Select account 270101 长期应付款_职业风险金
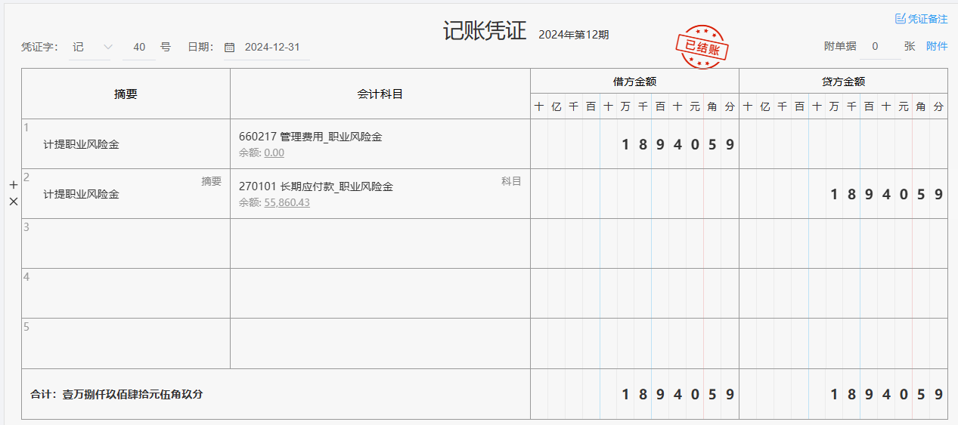 click(315, 186)
